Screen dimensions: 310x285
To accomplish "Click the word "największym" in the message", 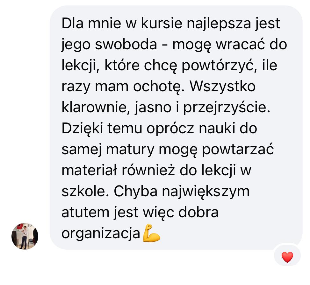I will point(205,192).
